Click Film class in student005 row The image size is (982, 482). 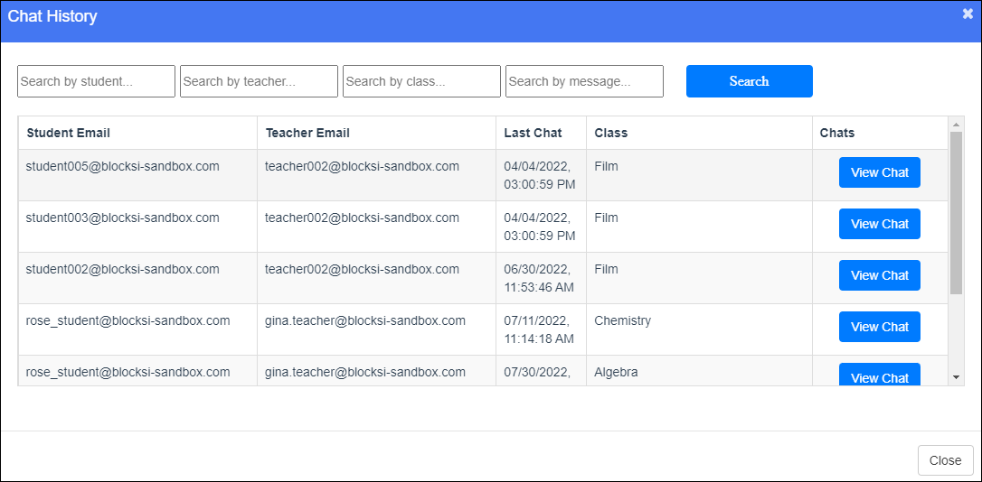(606, 166)
